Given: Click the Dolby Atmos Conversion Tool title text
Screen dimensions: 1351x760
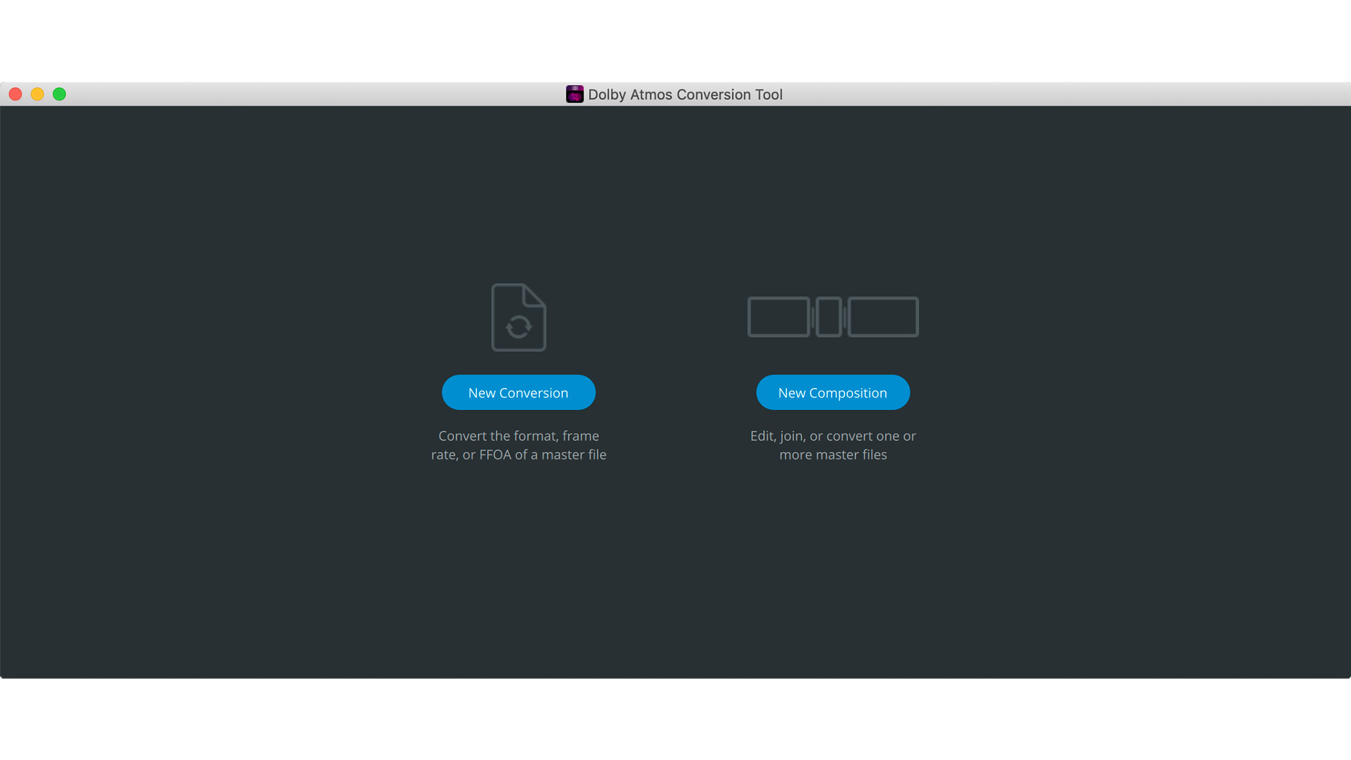Looking at the screenshot, I should click(x=686, y=94).
